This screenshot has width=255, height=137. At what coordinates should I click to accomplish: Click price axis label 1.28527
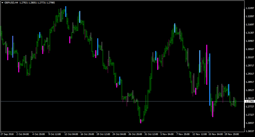coord(250,90)
